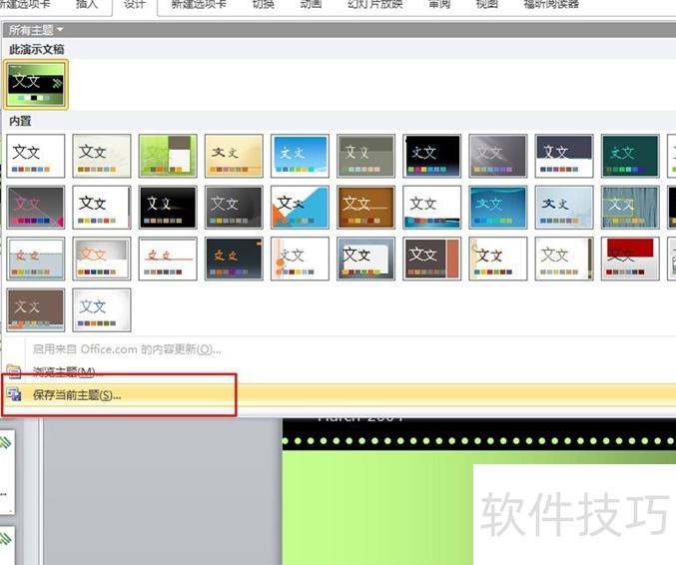
Task: Apply the striped blue-gray theme with yellow box
Action: coord(630,207)
